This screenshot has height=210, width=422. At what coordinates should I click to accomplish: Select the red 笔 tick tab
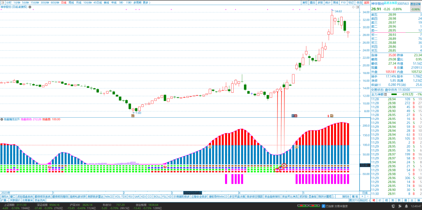tap(374, 200)
